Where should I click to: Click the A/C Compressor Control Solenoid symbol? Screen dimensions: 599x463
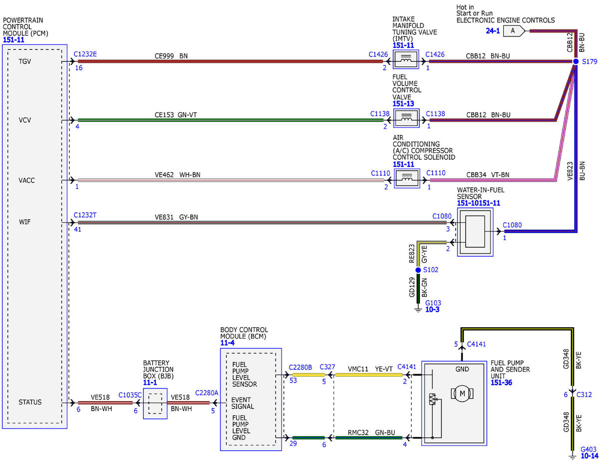(x=407, y=178)
